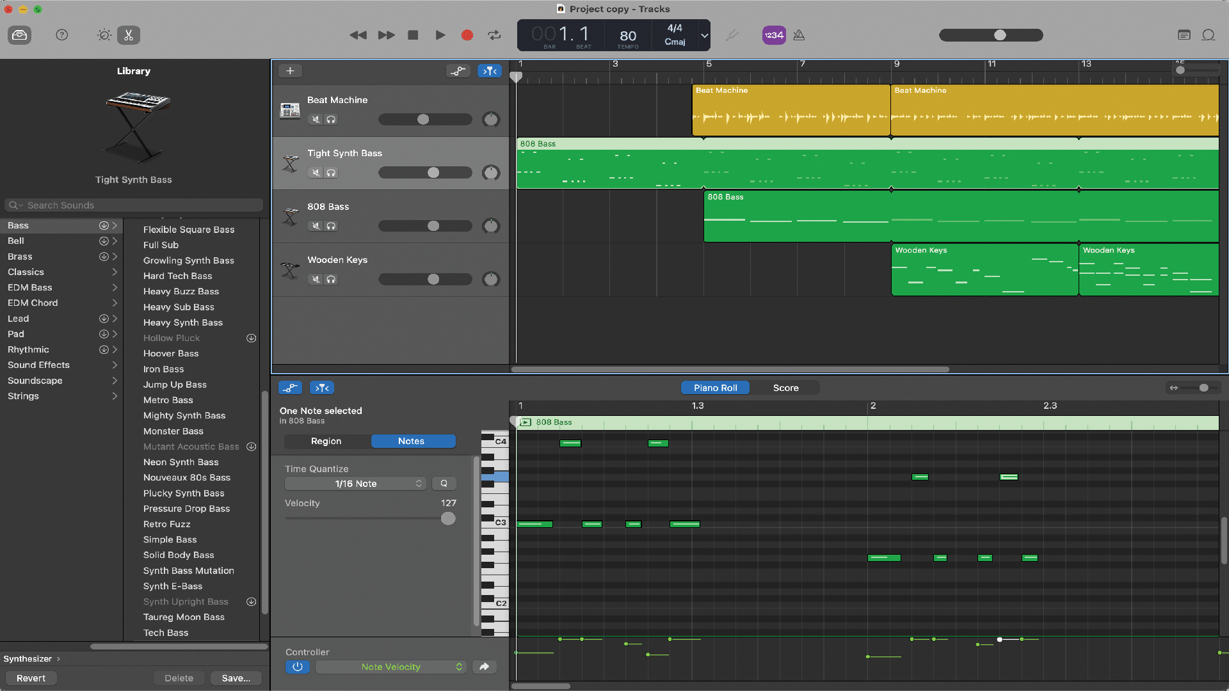Add a new track with plus button
The width and height of the screenshot is (1229, 691).
tap(290, 71)
